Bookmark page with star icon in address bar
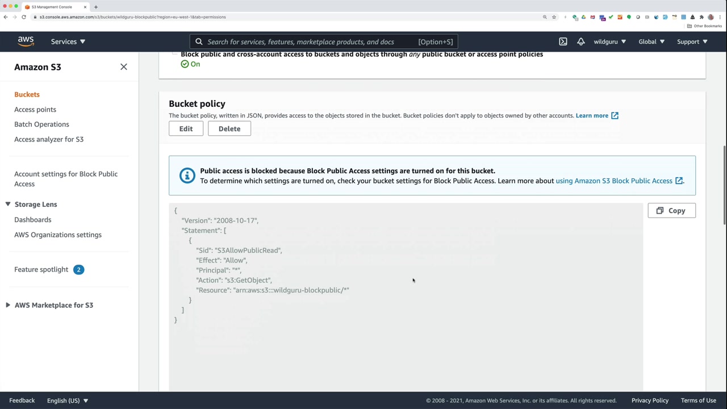The image size is (727, 409). 554,17
